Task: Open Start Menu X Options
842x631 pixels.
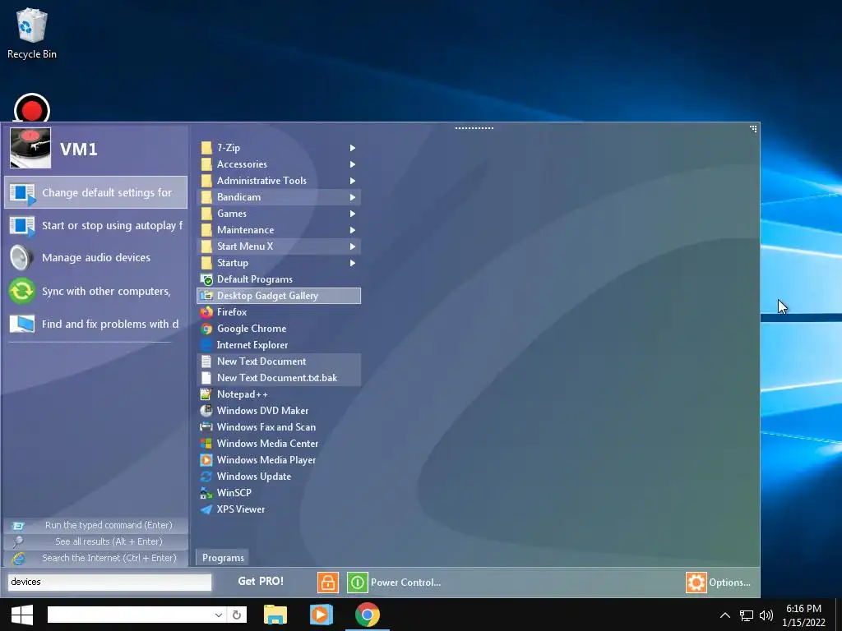Action: click(x=719, y=583)
